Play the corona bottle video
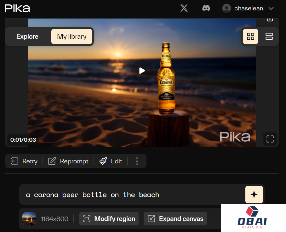This screenshot has height=232, width=286. tap(142, 71)
